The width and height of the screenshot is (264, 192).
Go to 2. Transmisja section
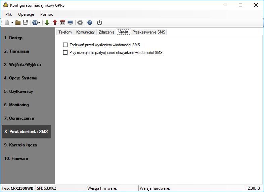pyautogui.click(x=17, y=51)
